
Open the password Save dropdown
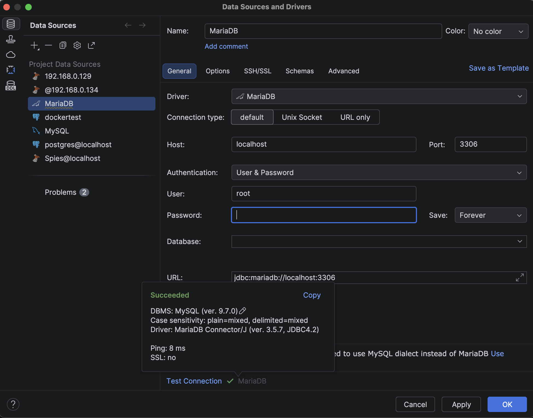click(x=491, y=215)
